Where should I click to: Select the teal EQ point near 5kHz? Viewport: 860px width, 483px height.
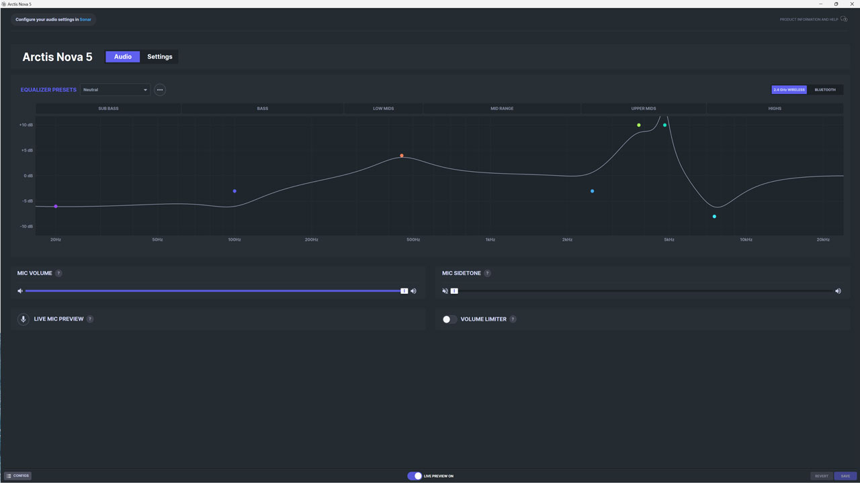coord(665,125)
